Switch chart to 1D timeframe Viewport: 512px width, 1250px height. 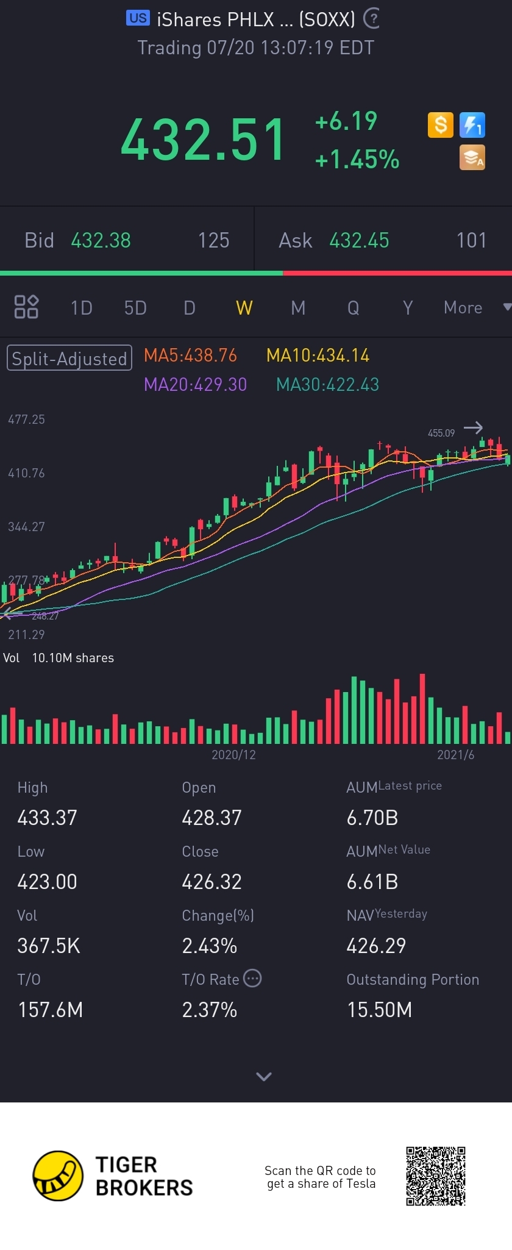pos(81,308)
